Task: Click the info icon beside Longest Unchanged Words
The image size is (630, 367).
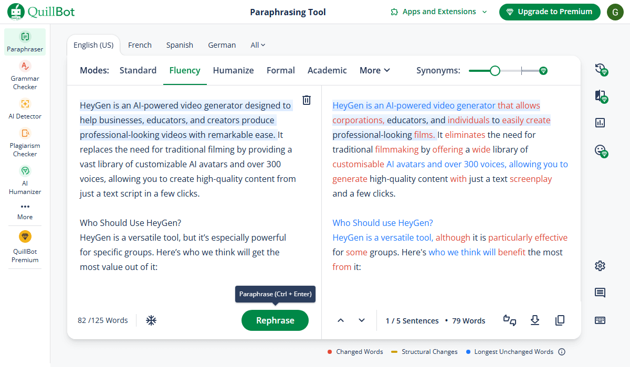Action: pyautogui.click(x=562, y=352)
